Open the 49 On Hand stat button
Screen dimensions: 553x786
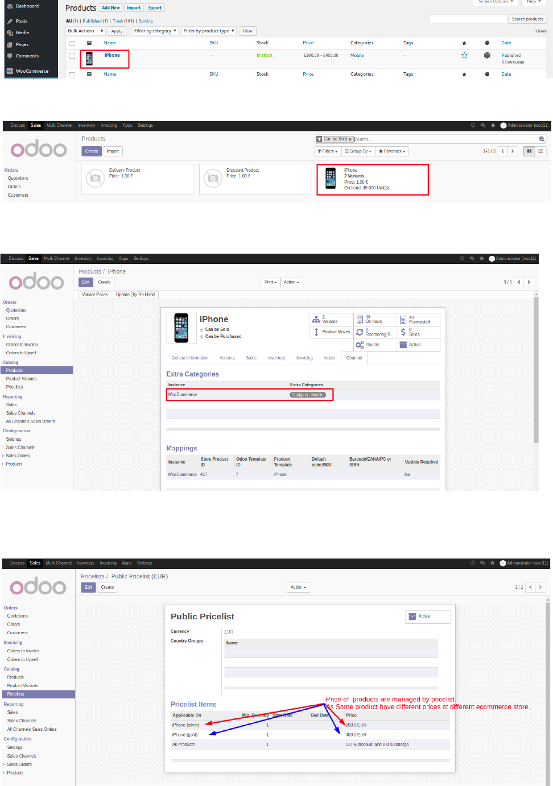(x=375, y=319)
